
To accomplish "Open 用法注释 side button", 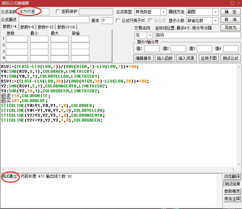I will pos(232,199).
